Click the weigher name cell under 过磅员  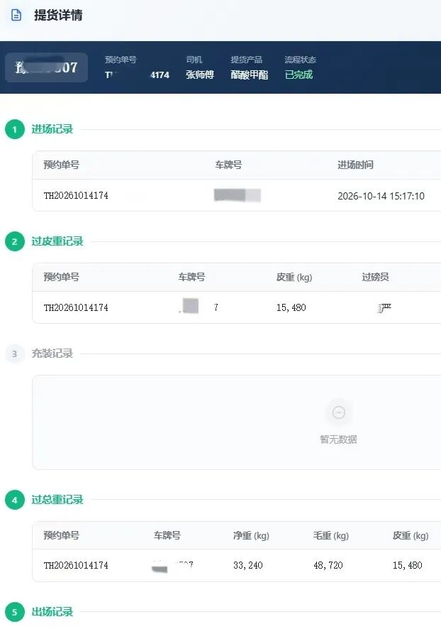[x=384, y=308]
